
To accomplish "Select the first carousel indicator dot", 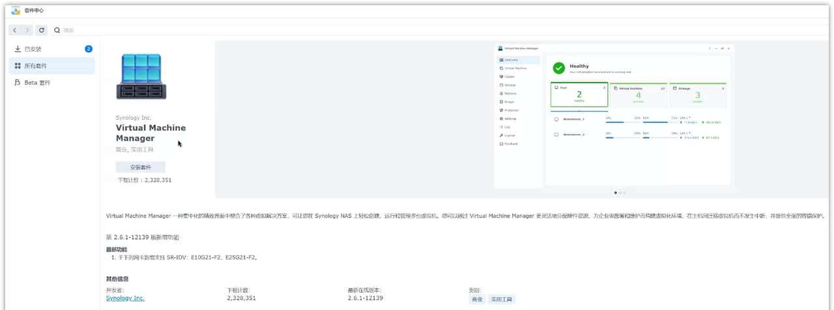I will pyautogui.click(x=616, y=193).
